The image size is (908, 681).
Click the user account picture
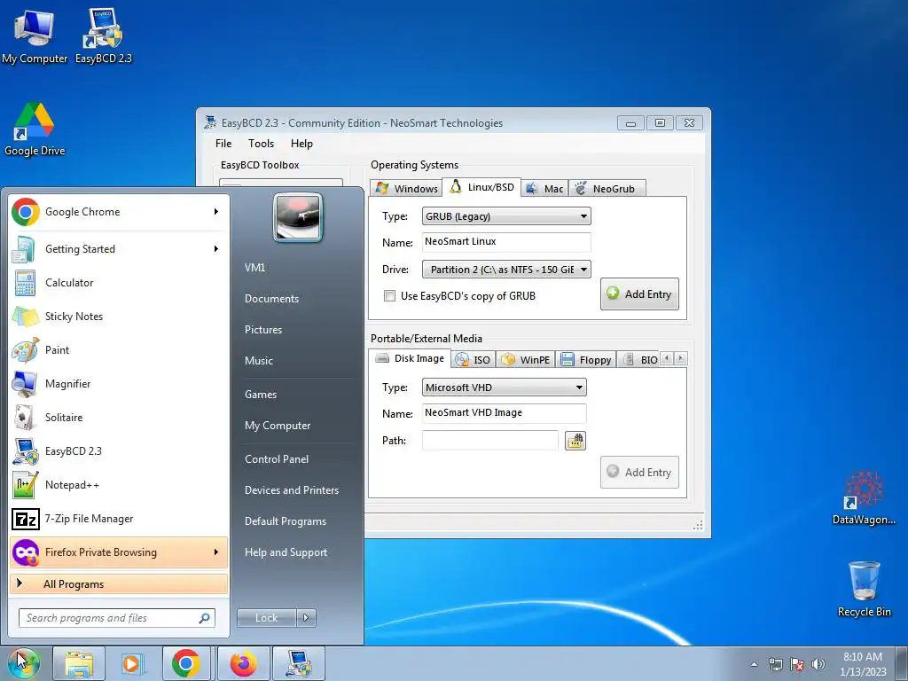(298, 217)
